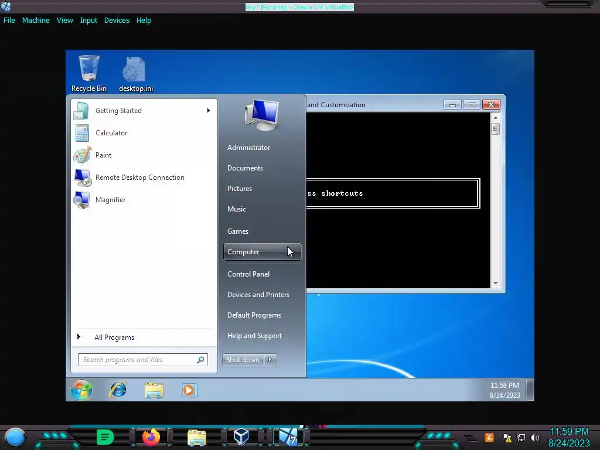Viewport: 600px width, 450px height.
Task: Click the Windows 7 Start orb
Action: (81, 390)
